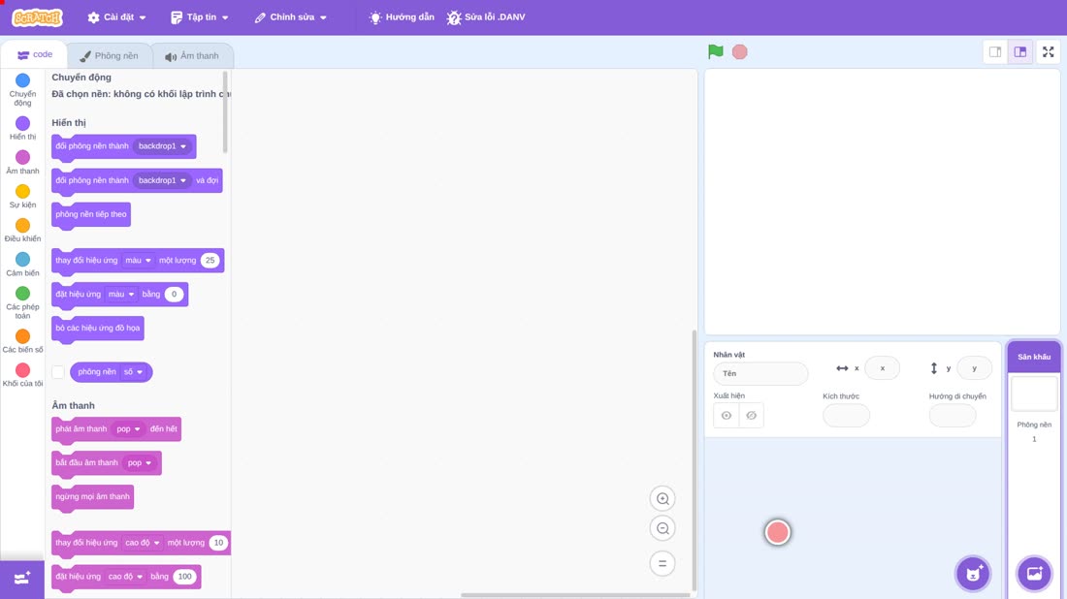Choose a sprite with cat icon
Viewport: 1067px width, 599px height.
click(973, 574)
